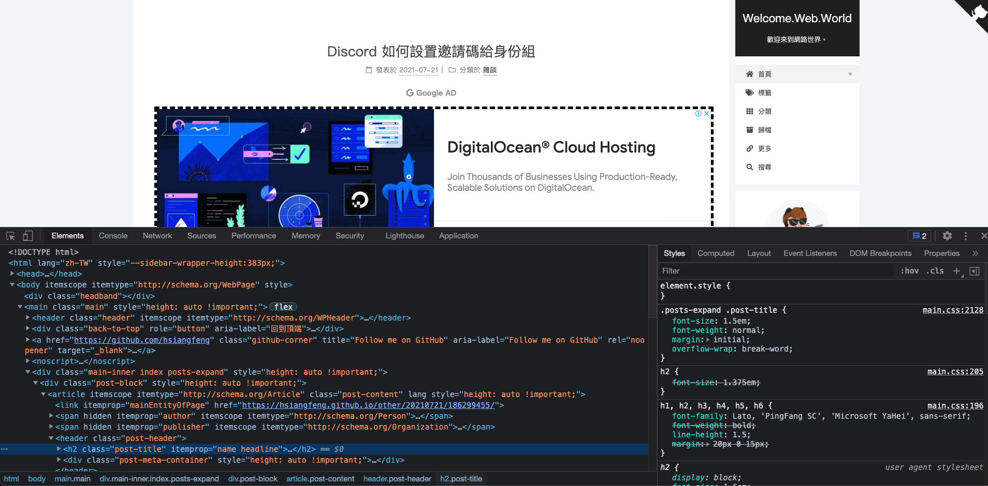This screenshot has width=988, height=486.
Task: Click the new style rule plus icon
Action: [956, 271]
